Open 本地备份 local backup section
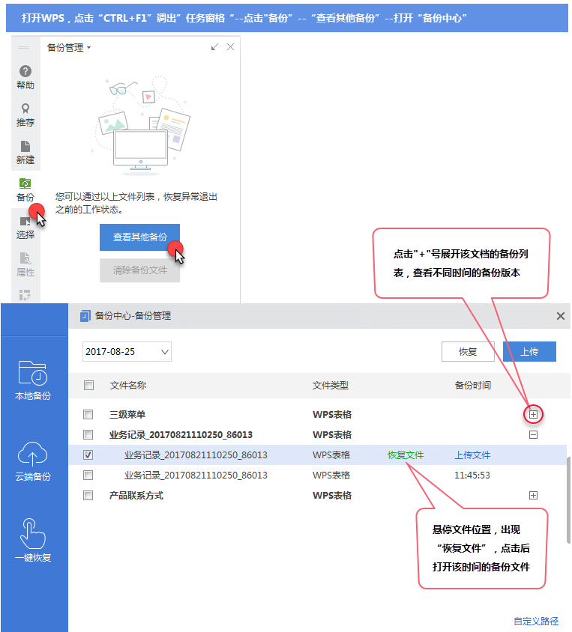 point(33,380)
